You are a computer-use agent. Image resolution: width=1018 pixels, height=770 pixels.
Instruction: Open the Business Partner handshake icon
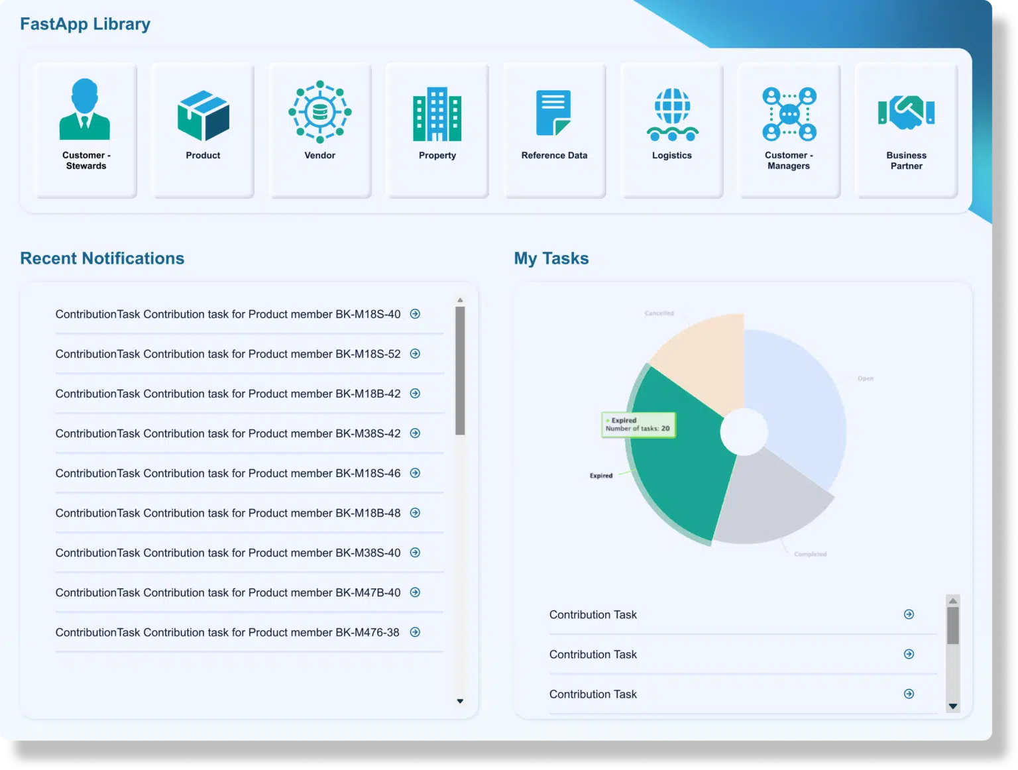pyautogui.click(x=906, y=112)
